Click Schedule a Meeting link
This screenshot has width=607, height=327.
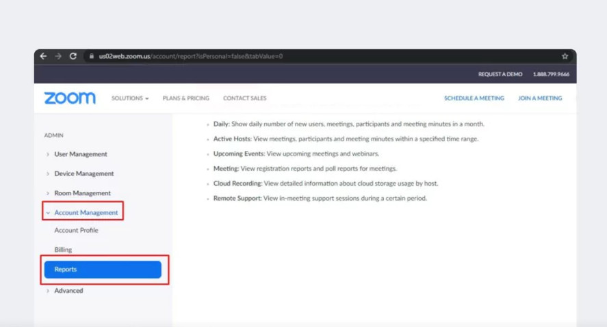coord(474,98)
